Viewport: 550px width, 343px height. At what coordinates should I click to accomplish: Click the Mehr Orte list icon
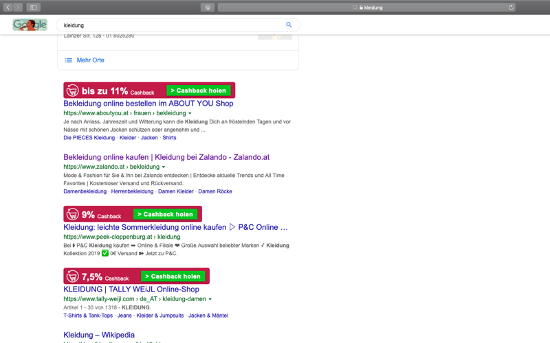click(68, 60)
